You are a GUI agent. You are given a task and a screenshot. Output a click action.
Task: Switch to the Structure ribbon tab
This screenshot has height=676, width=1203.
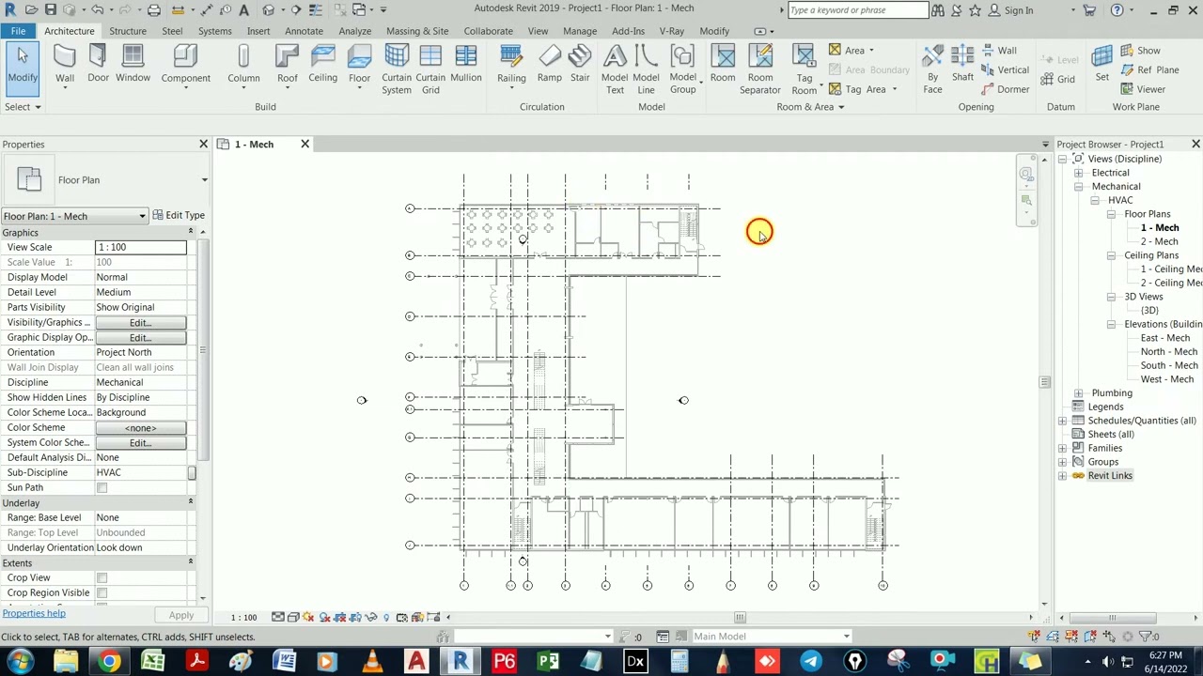point(128,31)
